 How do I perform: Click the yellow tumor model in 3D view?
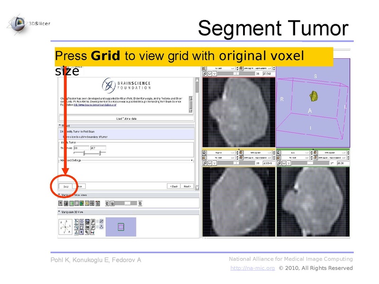click(313, 97)
